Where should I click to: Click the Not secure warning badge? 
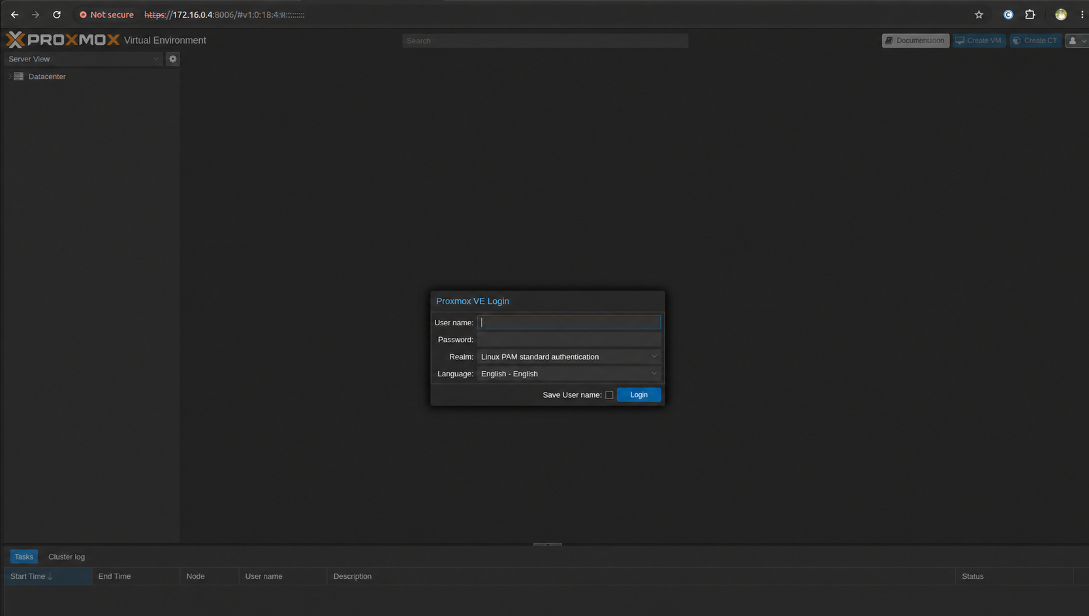(106, 14)
